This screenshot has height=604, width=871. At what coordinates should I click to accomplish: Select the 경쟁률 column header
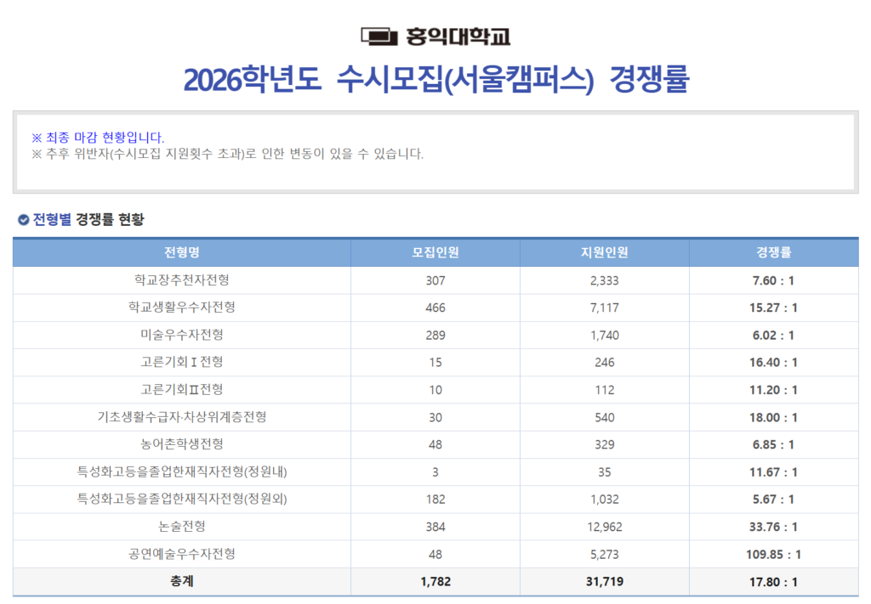tap(773, 252)
